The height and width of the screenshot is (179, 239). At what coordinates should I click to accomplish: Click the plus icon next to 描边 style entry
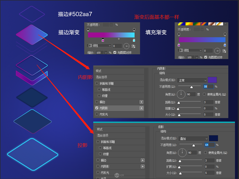(142, 102)
